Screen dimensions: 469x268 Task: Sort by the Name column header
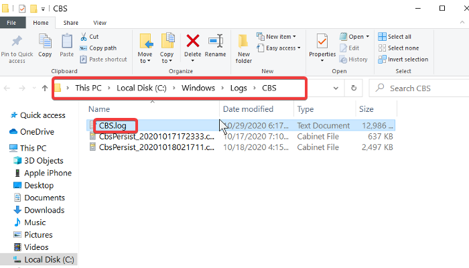tap(99, 109)
